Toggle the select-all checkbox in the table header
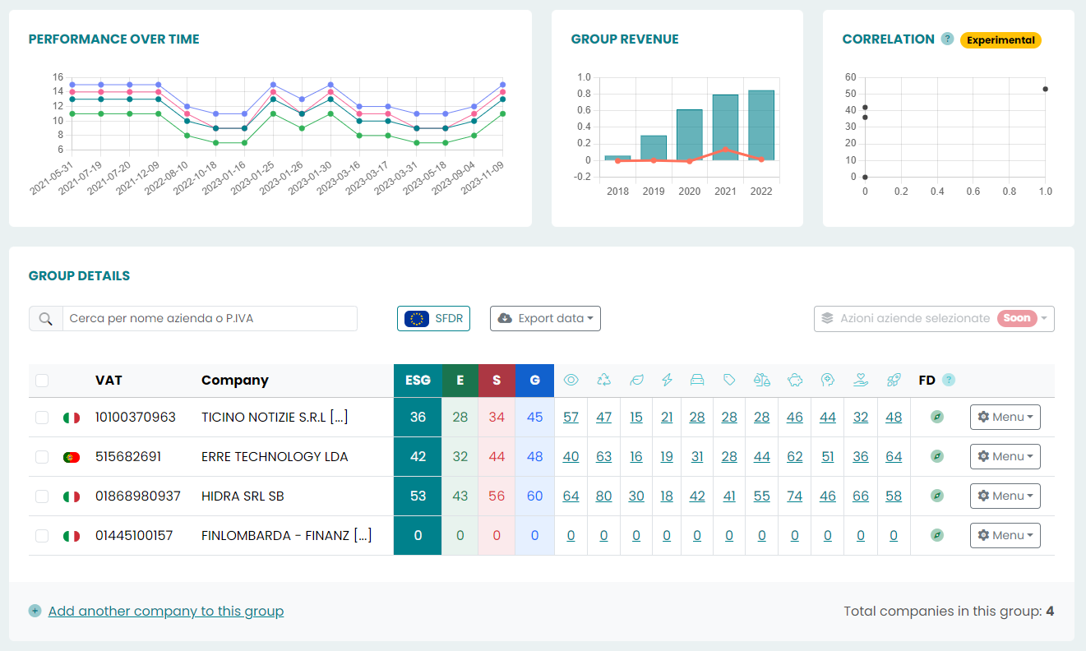 [42, 380]
